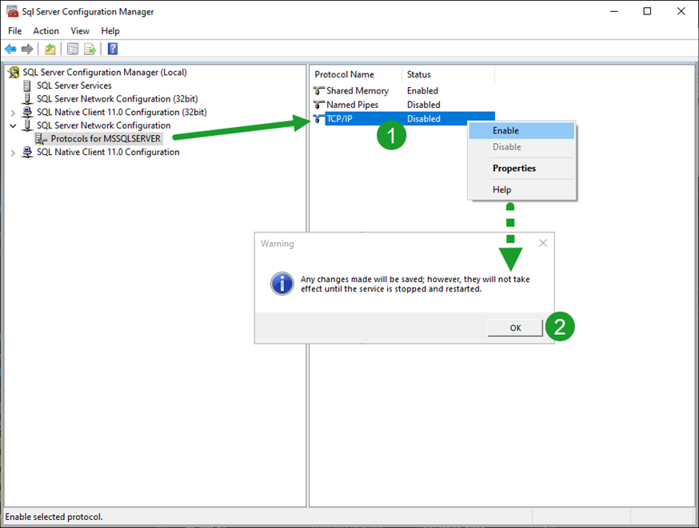Minimize the Configuration Manager window
699x528 pixels.
point(614,11)
